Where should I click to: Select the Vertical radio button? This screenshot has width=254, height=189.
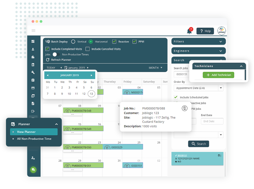[73, 41]
